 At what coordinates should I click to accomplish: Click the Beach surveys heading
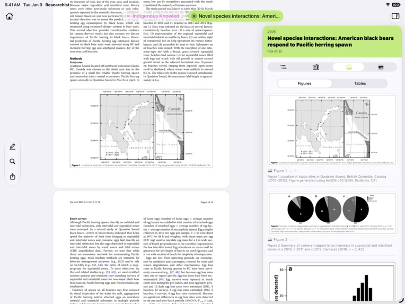[78, 219]
